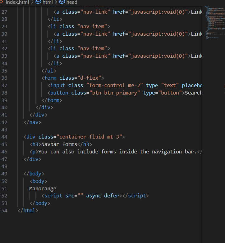Click the closing form tag

tap(52, 100)
